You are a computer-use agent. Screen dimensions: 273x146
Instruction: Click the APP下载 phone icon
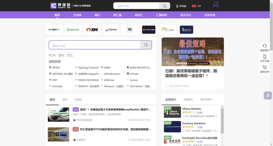[x=265, y=57]
